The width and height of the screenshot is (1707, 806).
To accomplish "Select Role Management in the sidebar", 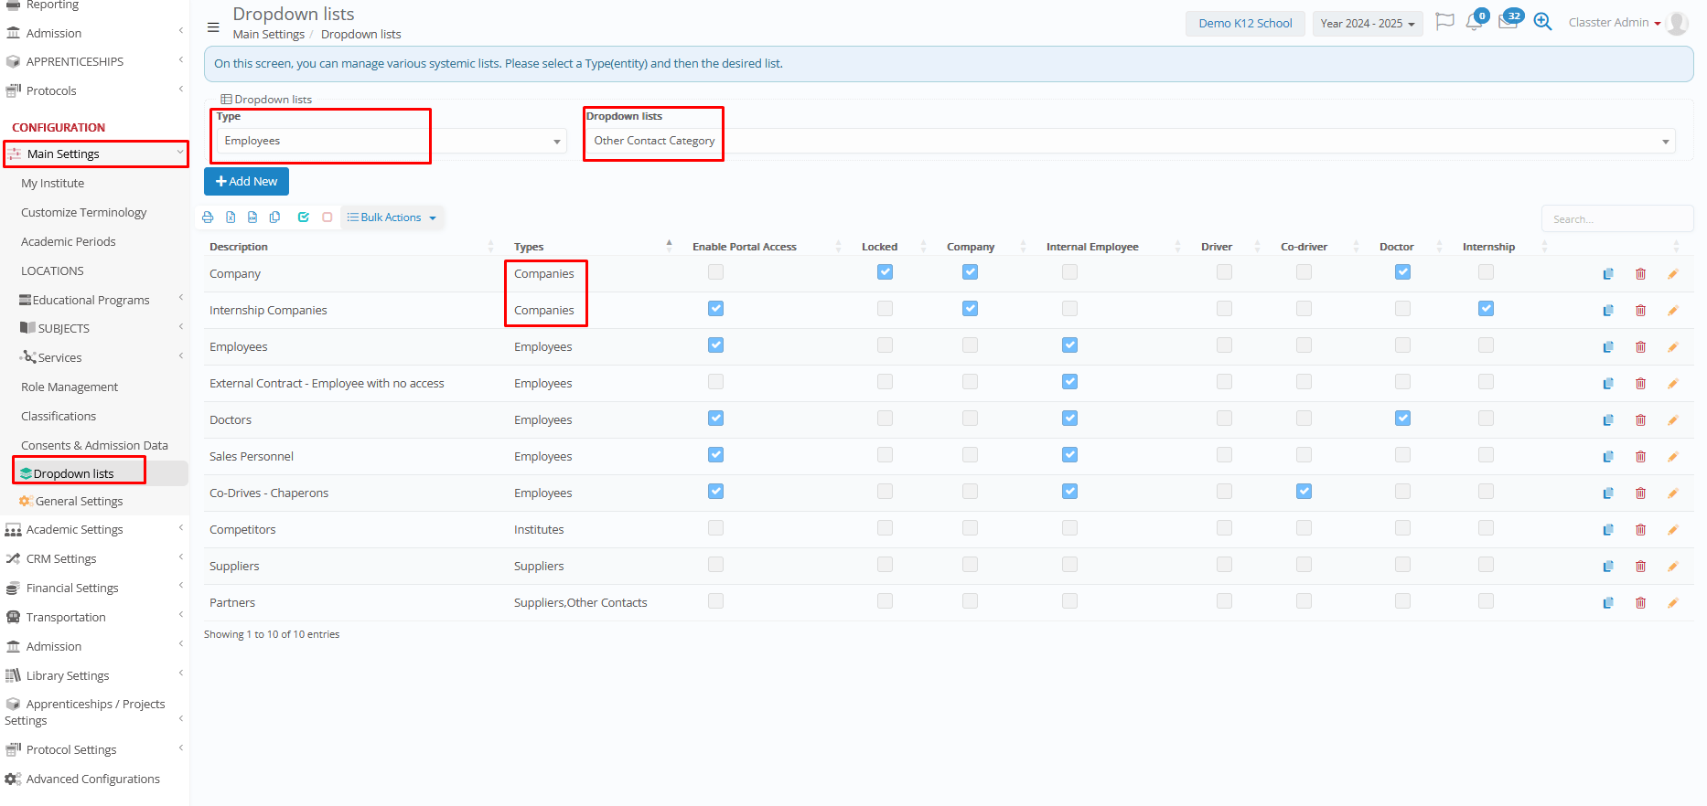I will (x=70, y=387).
